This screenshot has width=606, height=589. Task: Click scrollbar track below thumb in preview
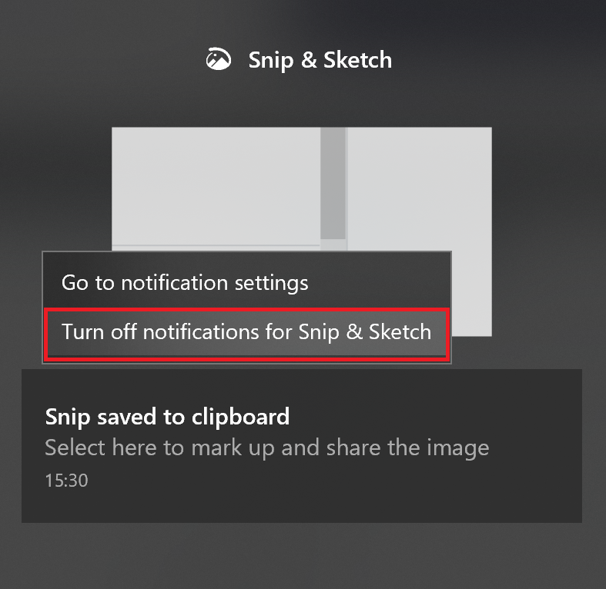tap(333, 245)
